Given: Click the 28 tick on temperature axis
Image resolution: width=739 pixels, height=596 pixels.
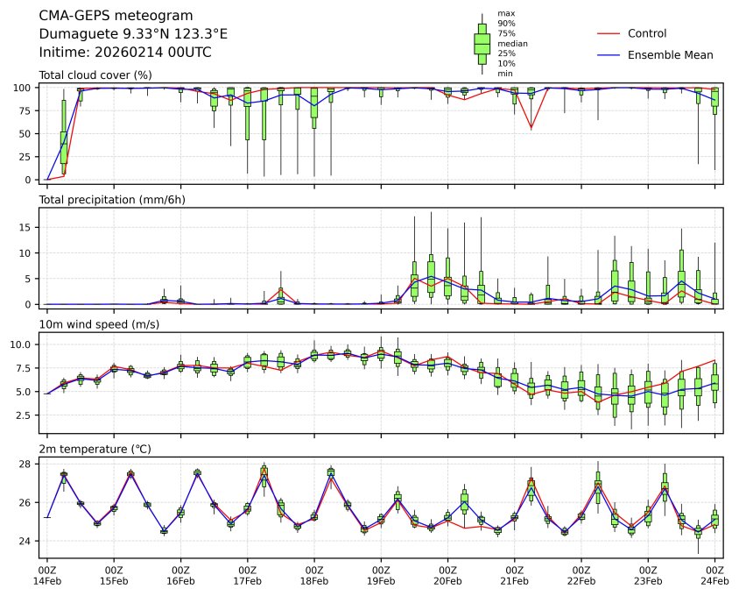Looking at the screenshot, I should click(x=27, y=464).
